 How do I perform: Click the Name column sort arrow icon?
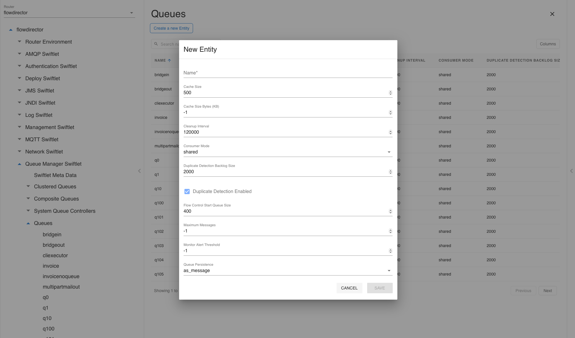(x=169, y=60)
